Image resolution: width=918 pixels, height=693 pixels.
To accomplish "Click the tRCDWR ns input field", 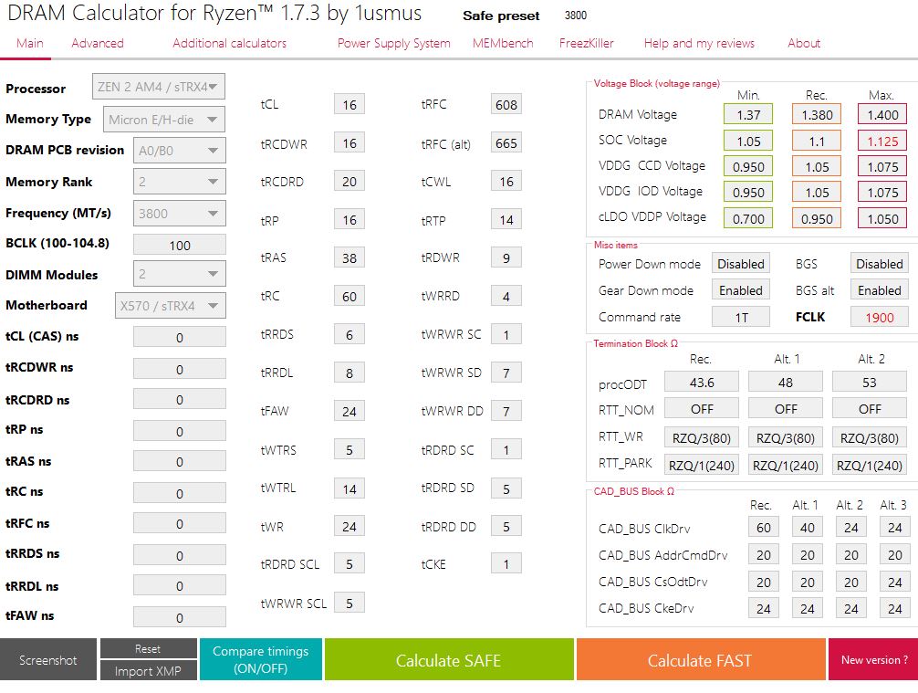I will (x=179, y=369).
